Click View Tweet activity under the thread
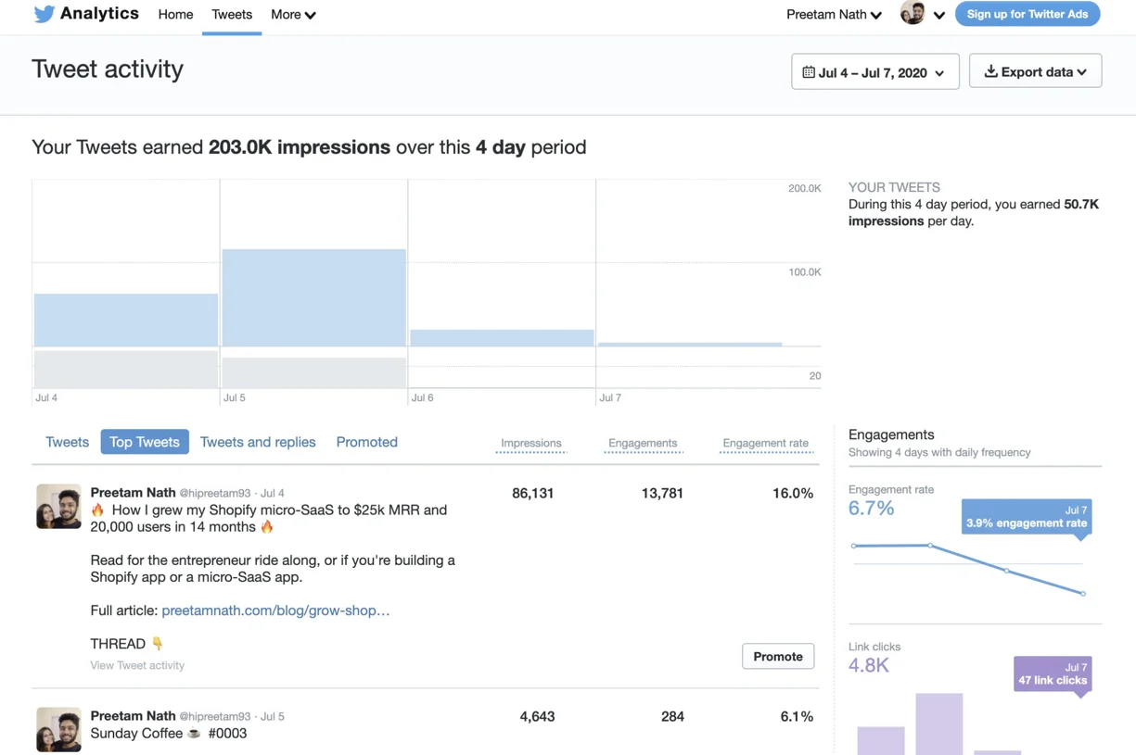The height and width of the screenshot is (755, 1136). tap(137, 665)
